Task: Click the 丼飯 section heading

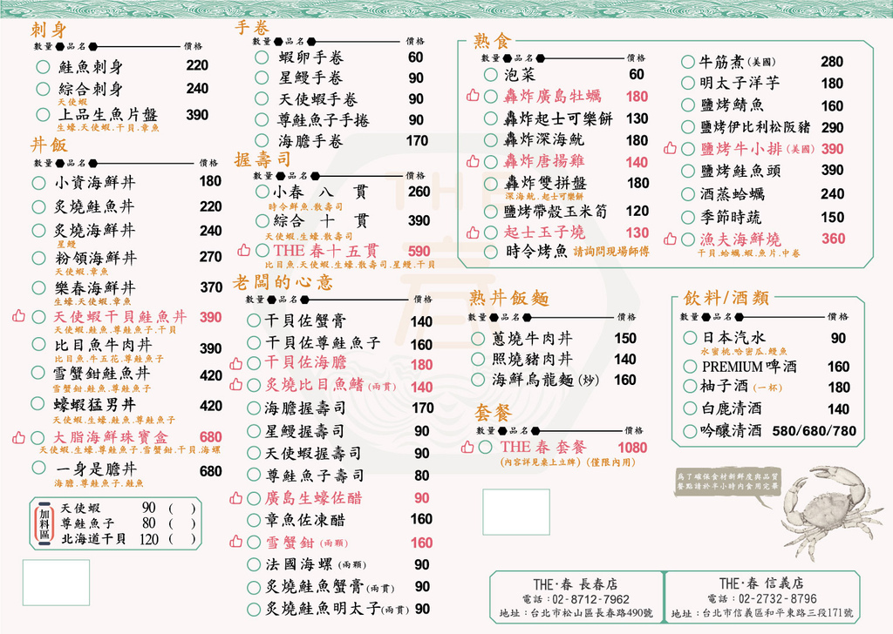Action: click(49, 145)
